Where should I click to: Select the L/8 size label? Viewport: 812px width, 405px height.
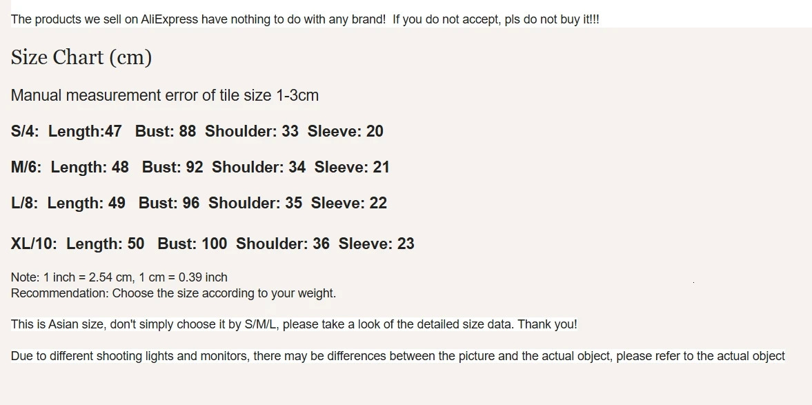coord(24,203)
